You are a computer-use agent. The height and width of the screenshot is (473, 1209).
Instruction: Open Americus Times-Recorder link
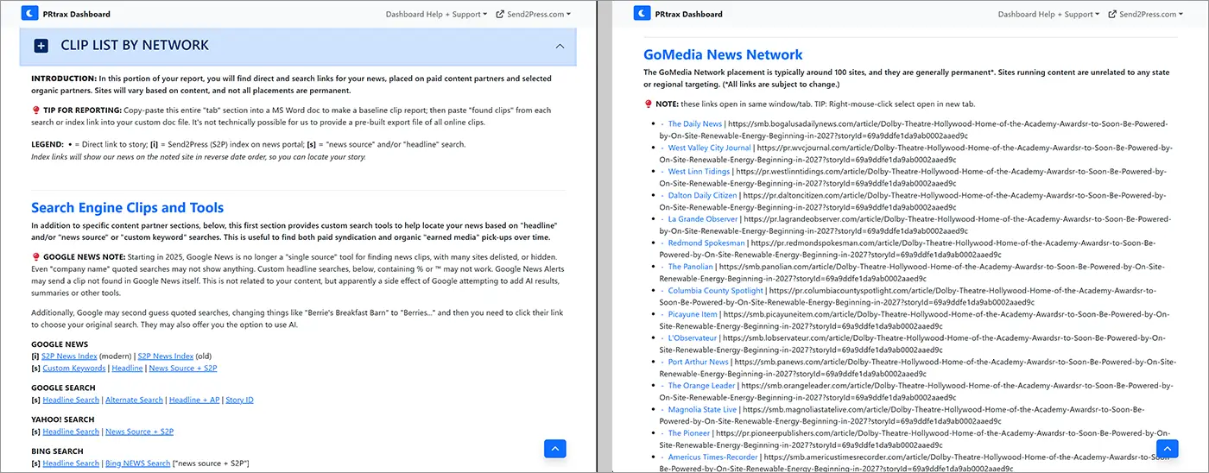(712, 457)
